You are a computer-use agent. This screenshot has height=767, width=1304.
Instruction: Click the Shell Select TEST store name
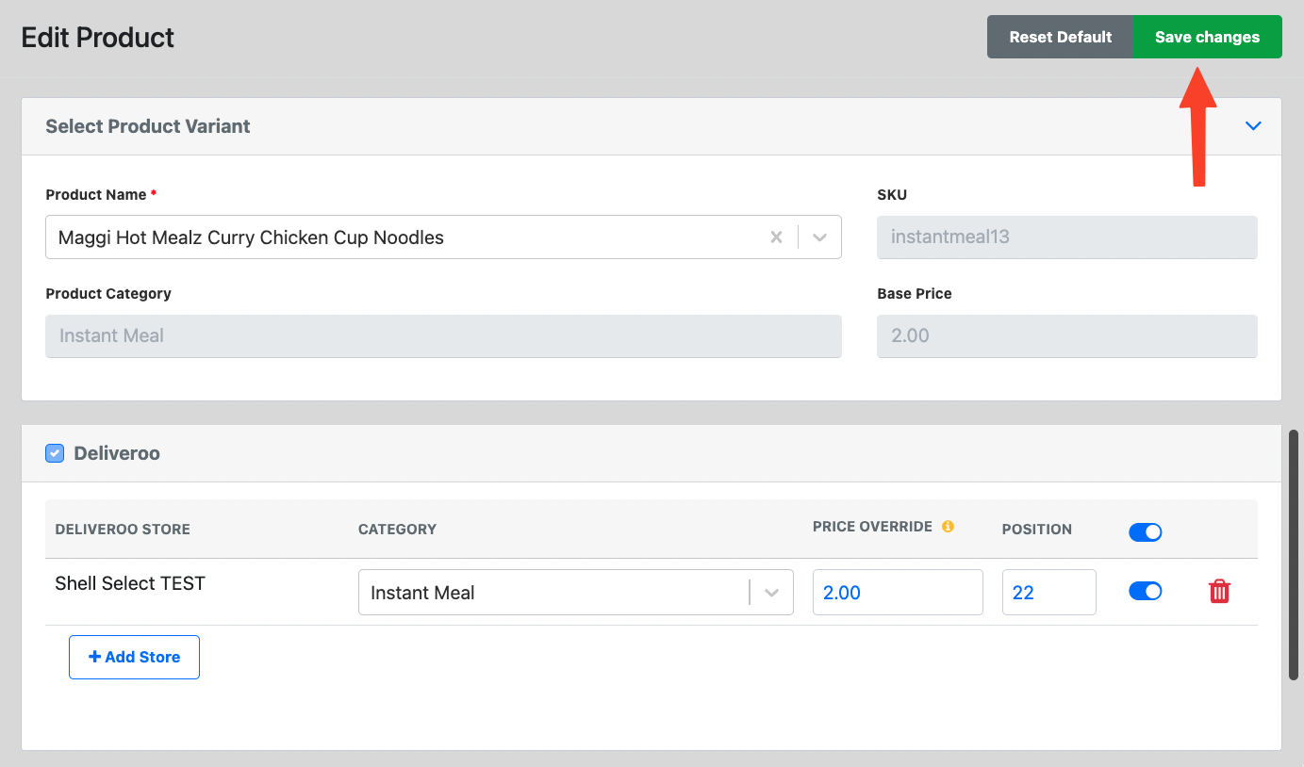[x=130, y=583]
